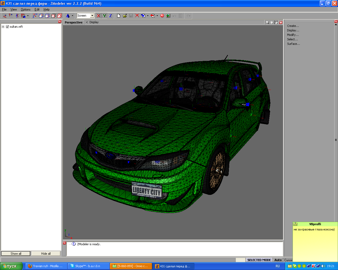Uncheck the sultan.wft visibility checkbox
This screenshot has height=270, width=338.
(x=7, y=27)
